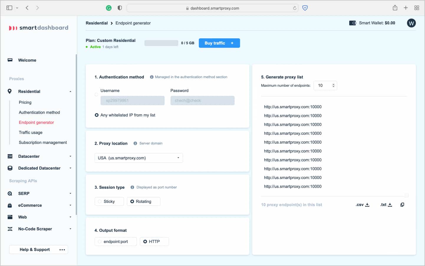
Task: Open Authentication method in sidebar
Action: coord(39,112)
